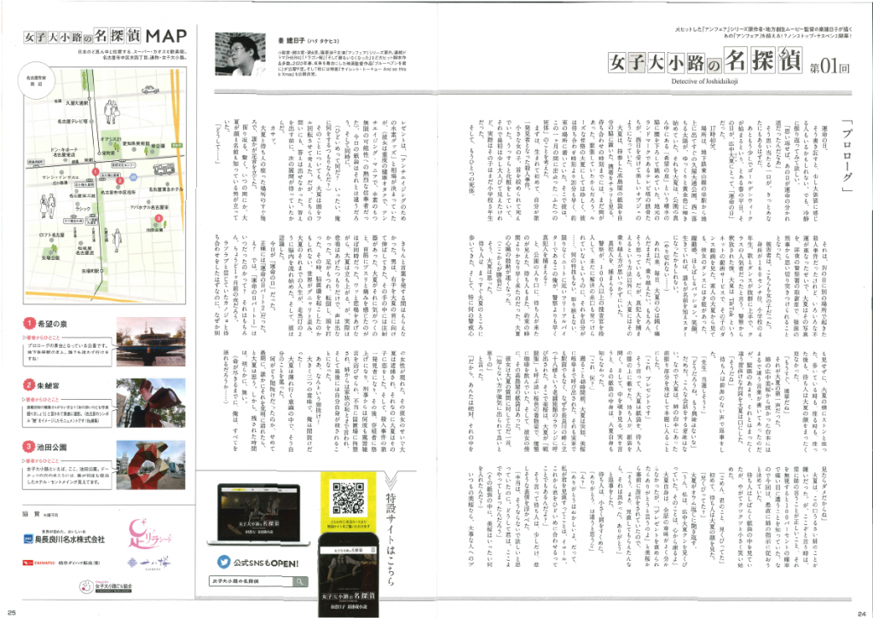Click the 希望の泉 spot title
Screen dimensions: 873x618
(52, 323)
